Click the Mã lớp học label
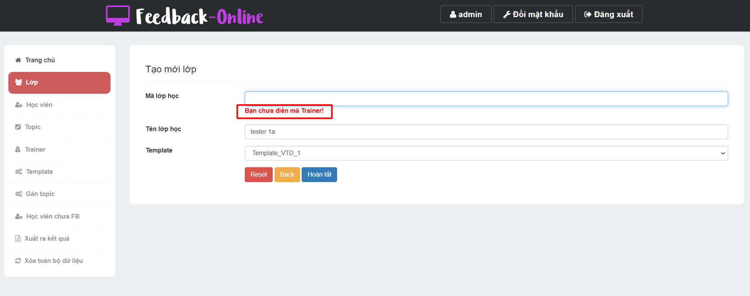The height and width of the screenshot is (296, 750). pyautogui.click(x=162, y=96)
